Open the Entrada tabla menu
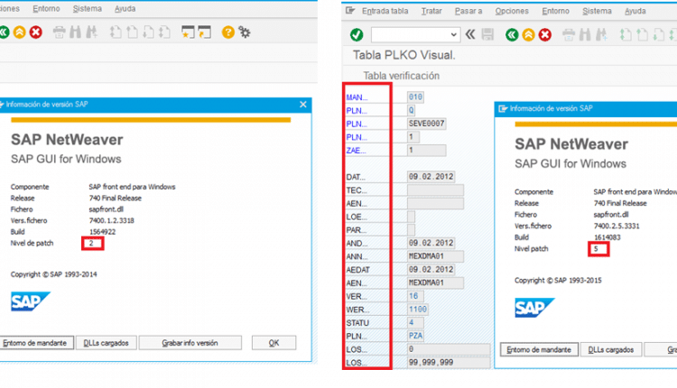This screenshot has height=388, width=677. coord(385,11)
